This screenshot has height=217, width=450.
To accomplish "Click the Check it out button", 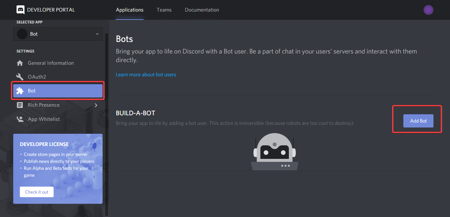I will click(37, 192).
